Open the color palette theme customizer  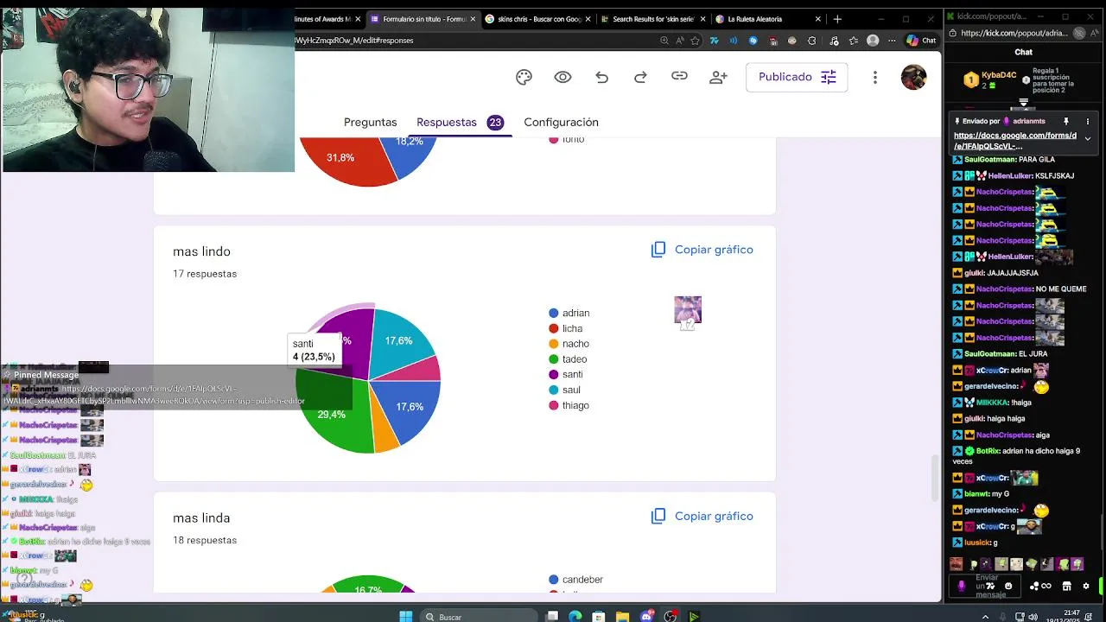coord(524,77)
